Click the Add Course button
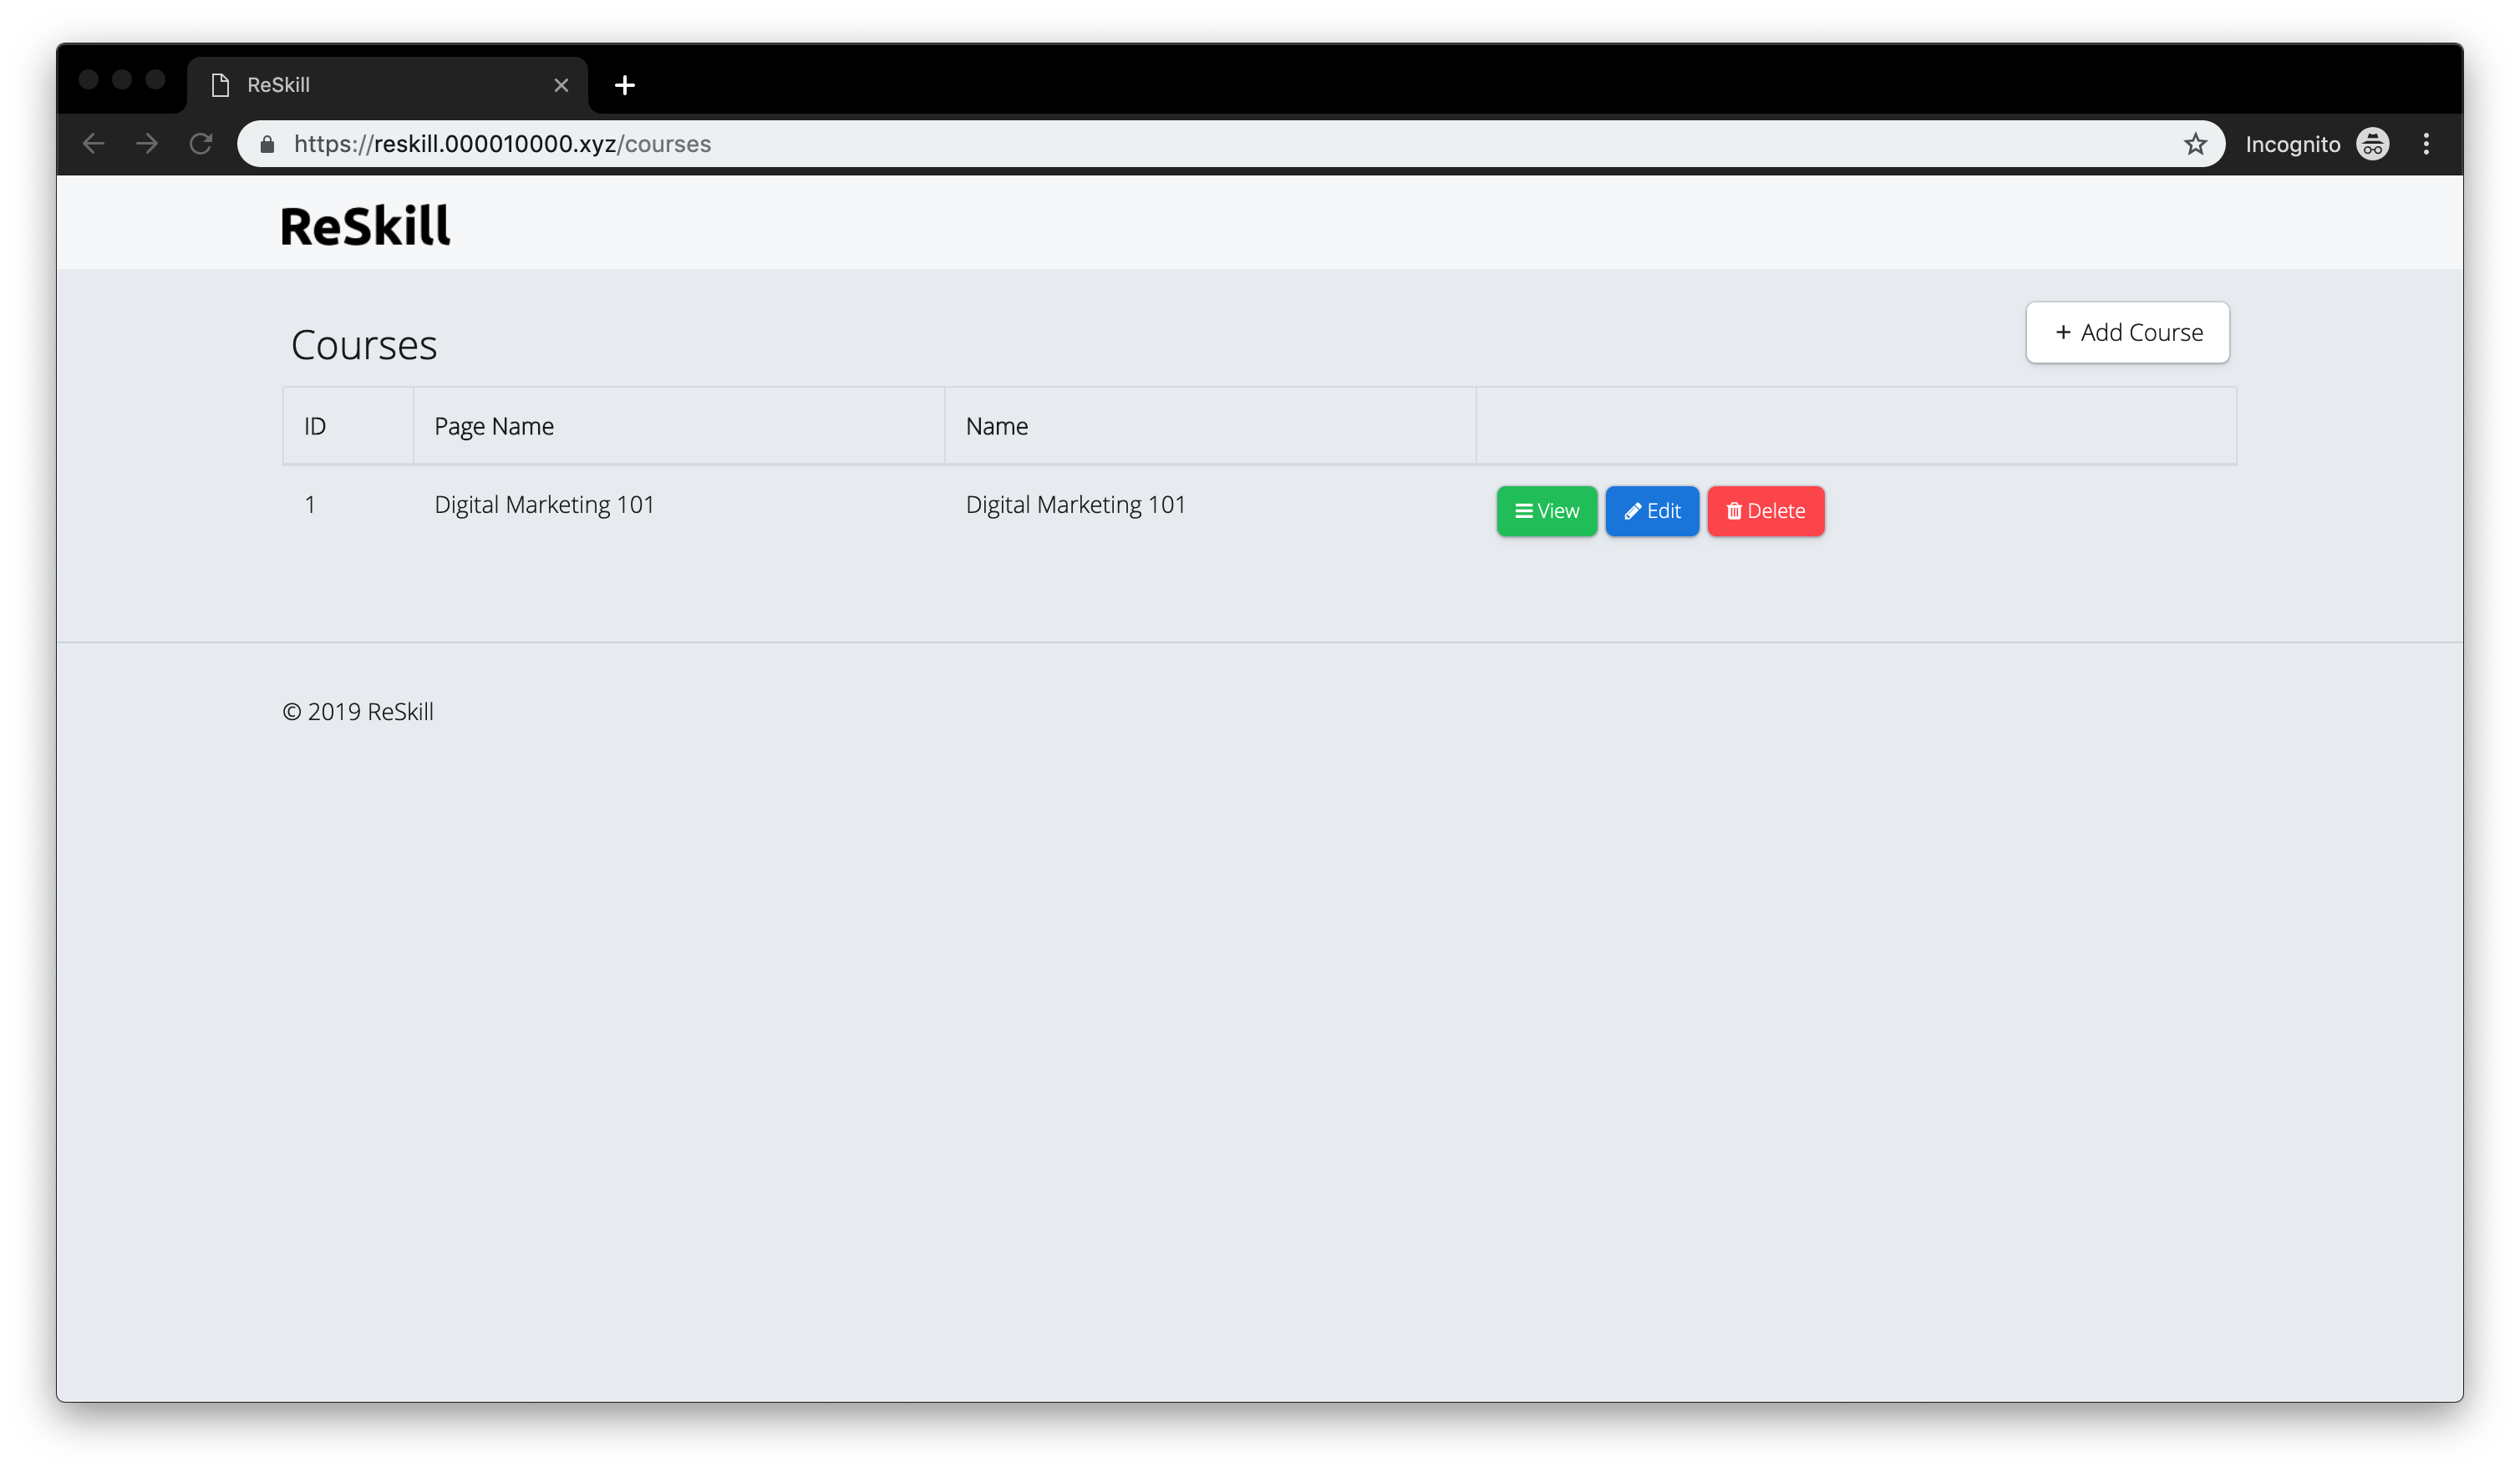 (x=2127, y=332)
